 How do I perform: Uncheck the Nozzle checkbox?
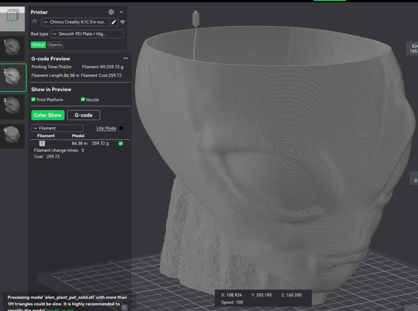coord(83,99)
